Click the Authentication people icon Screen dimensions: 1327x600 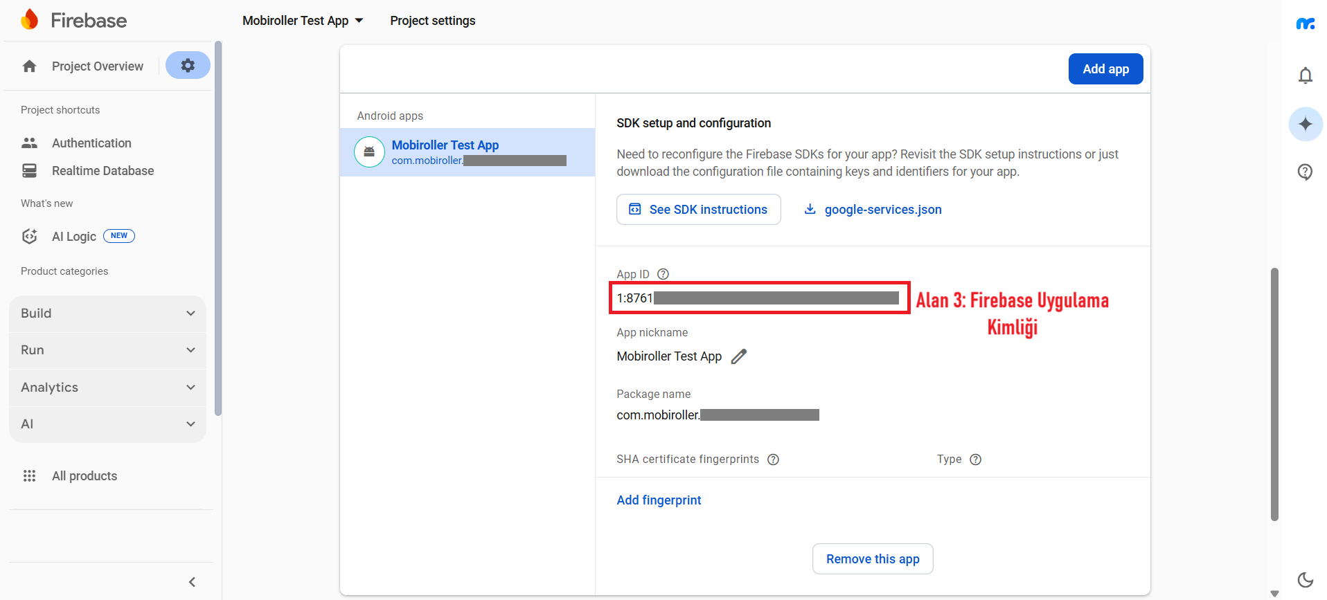pyautogui.click(x=29, y=143)
